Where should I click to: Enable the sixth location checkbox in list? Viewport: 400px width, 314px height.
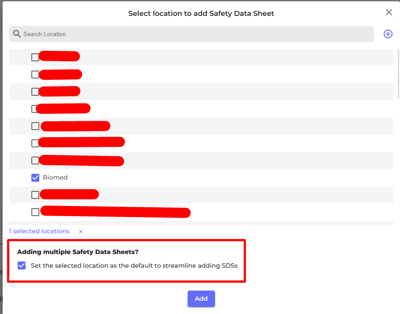(35, 143)
